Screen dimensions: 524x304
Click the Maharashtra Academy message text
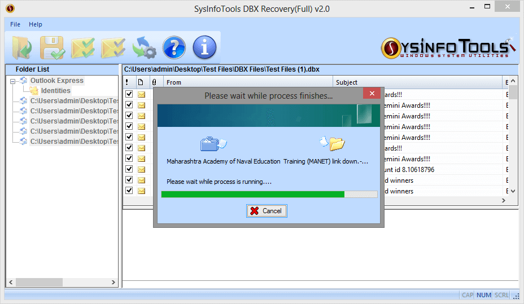tap(267, 161)
